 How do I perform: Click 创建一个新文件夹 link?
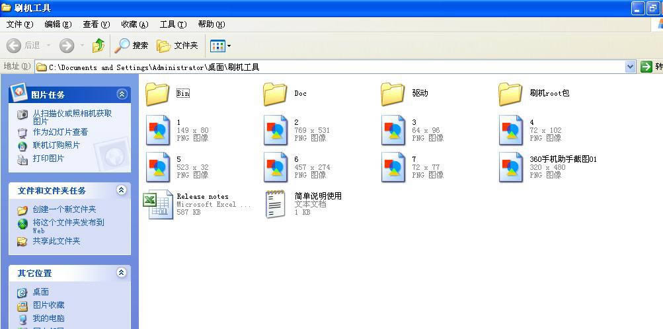tap(64, 209)
